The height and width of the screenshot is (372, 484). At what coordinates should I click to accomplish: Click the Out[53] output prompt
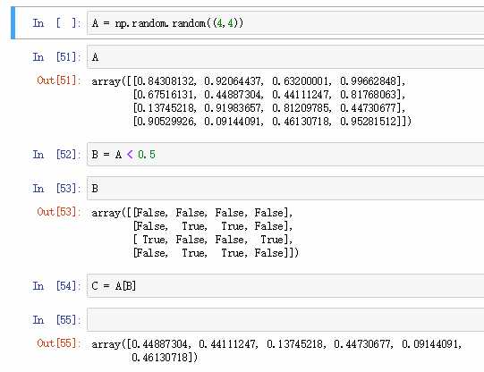point(59,212)
